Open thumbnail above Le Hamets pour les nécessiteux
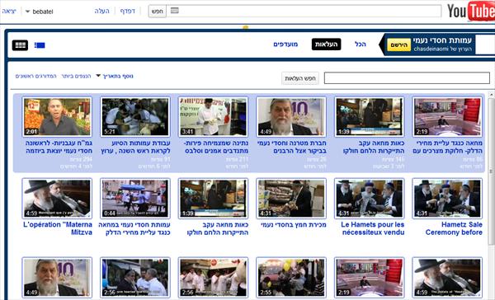Screen dimensions: 495x300 click(369, 198)
